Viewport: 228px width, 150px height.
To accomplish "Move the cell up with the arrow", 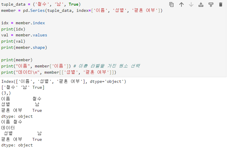I will pos(181,4).
